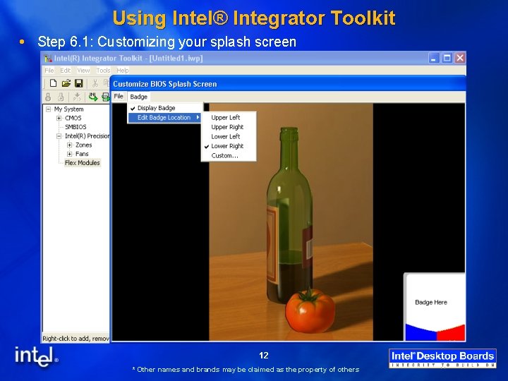Click the first grayed-out padlock toolbar icon
Image resolution: width=508 pixels, height=381 pixels.
[48, 97]
